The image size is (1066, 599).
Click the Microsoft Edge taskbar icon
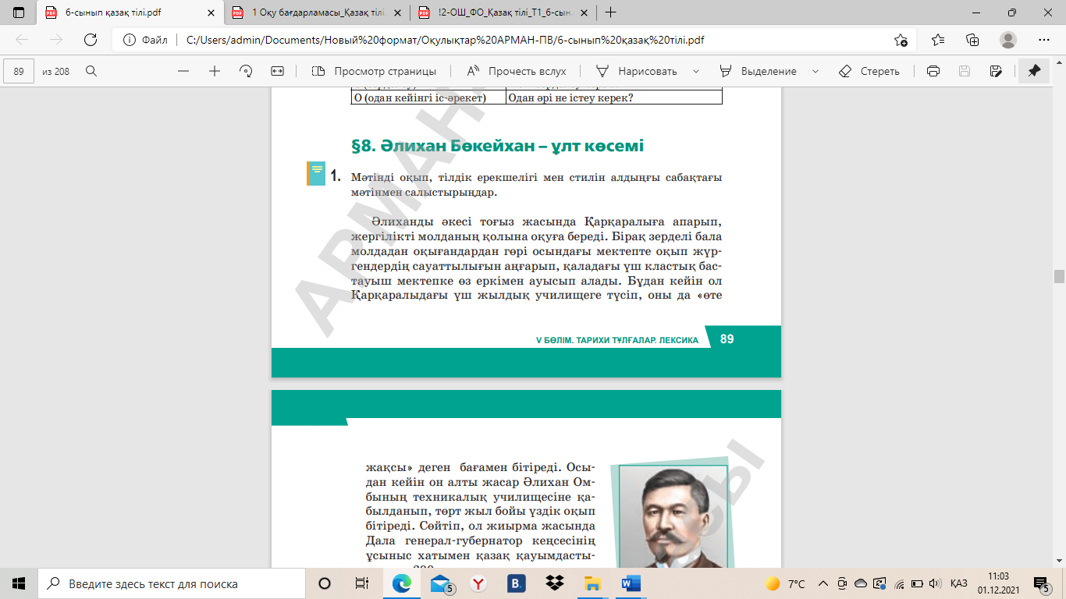402,583
